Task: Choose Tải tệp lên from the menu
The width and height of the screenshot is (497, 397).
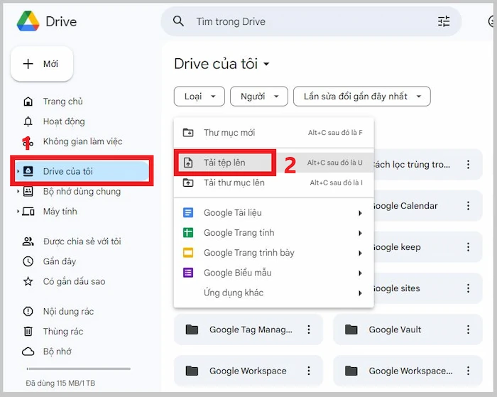Action: tap(274, 163)
